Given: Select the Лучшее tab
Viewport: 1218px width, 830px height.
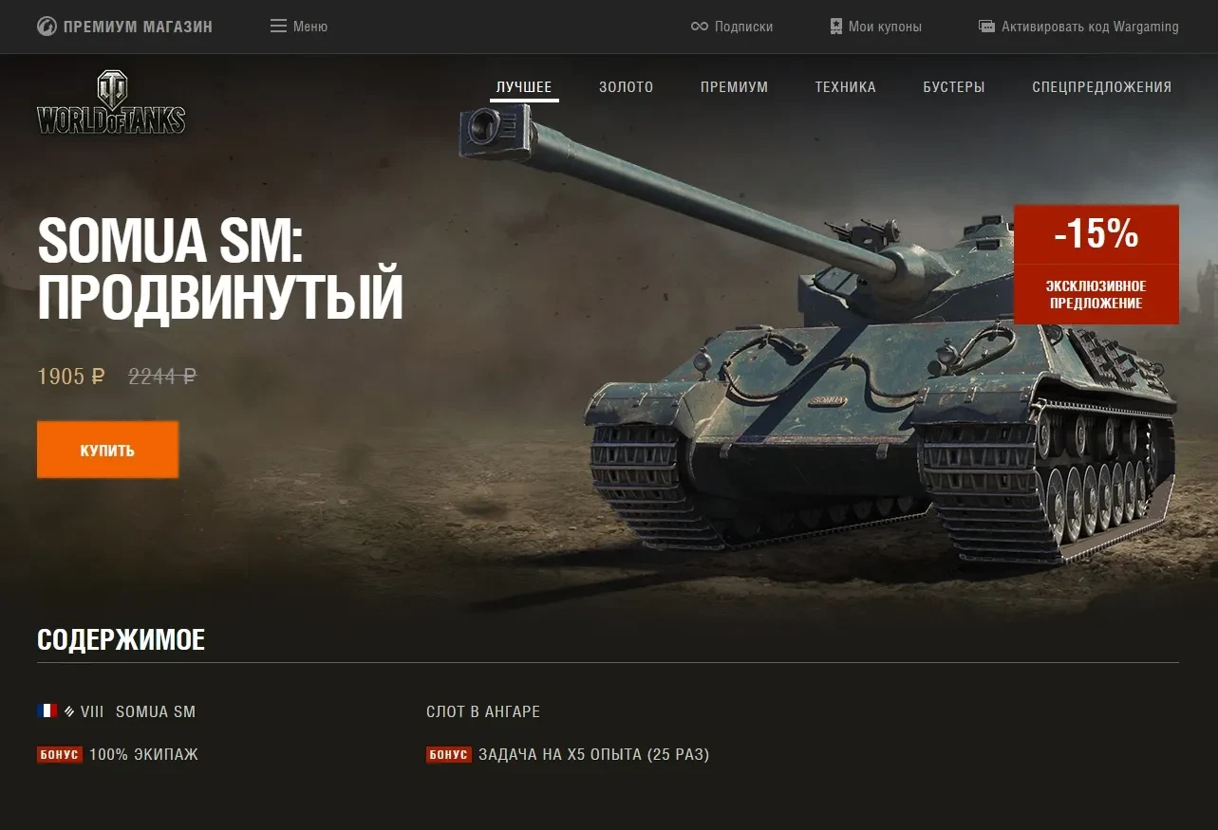Looking at the screenshot, I should click(524, 87).
